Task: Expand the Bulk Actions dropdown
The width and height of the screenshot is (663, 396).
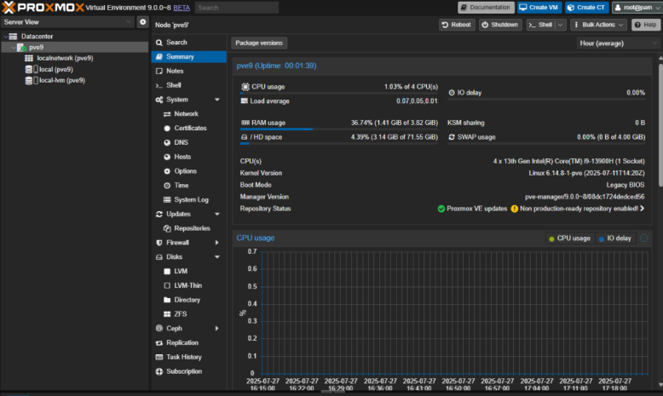Action: tap(598, 25)
